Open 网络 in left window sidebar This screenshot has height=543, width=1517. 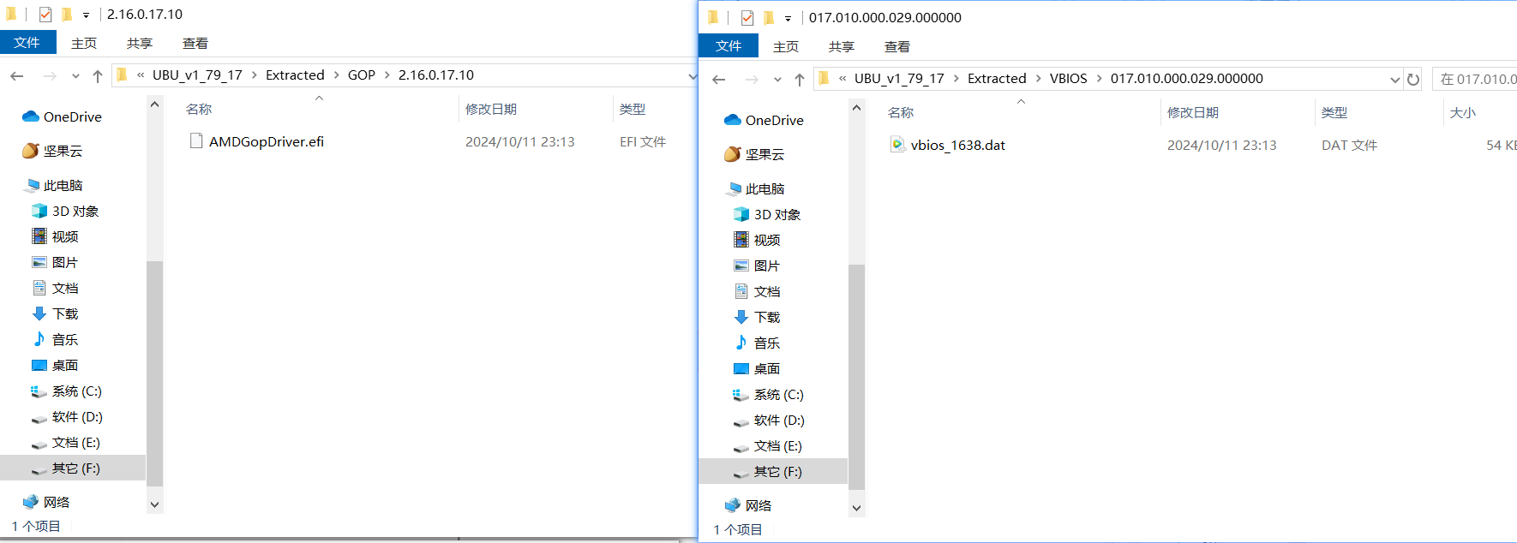(56, 502)
